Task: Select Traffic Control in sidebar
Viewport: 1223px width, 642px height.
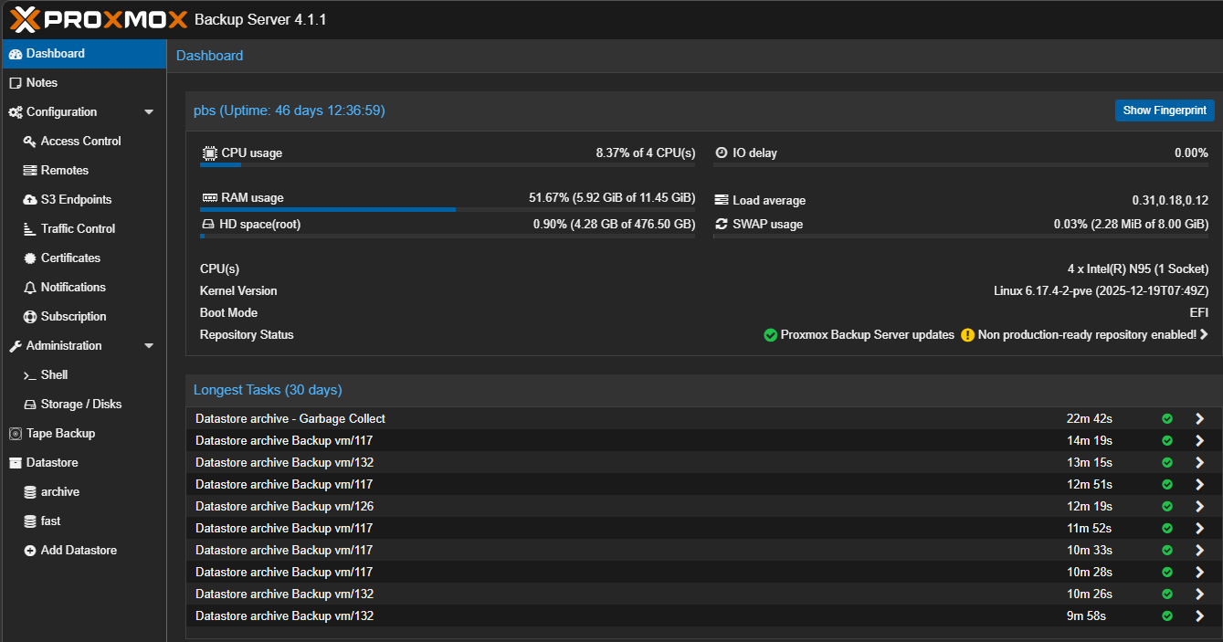Action: point(78,229)
